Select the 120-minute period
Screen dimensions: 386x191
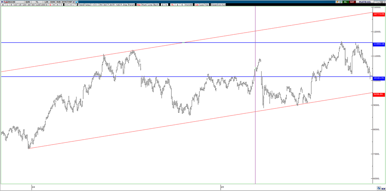coord(38,5)
